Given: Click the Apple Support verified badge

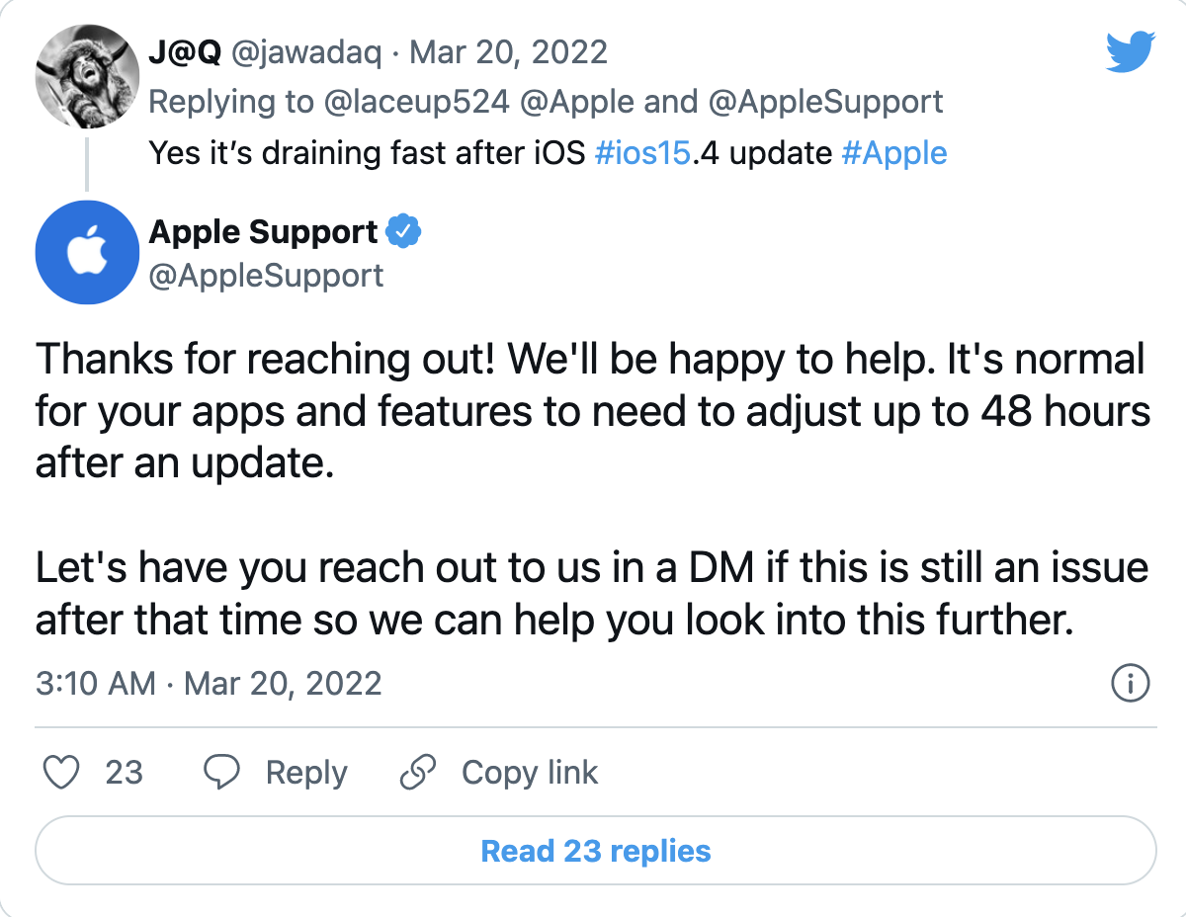Looking at the screenshot, I should (x=405, y=230).
